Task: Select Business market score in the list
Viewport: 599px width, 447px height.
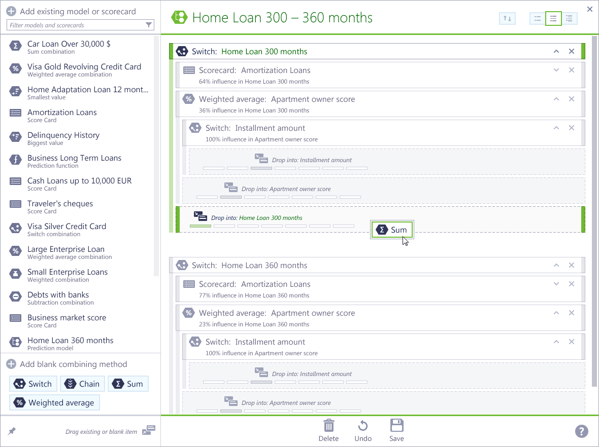Action: [x=79, y=321]
